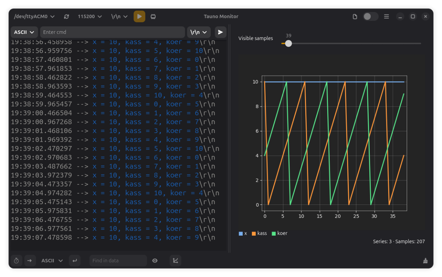Click the Tauno Monitor window title
Viewport: 442px width, 277px height.
221,17
